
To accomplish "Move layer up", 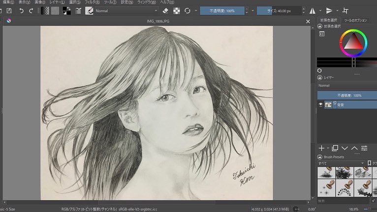I will [x=354, y=148].
